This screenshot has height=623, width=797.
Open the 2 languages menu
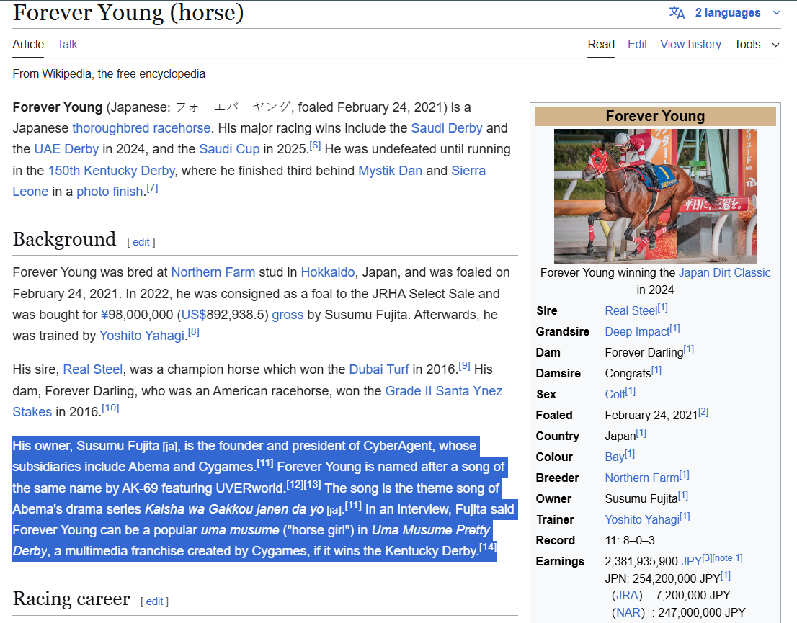click(727, 13)
